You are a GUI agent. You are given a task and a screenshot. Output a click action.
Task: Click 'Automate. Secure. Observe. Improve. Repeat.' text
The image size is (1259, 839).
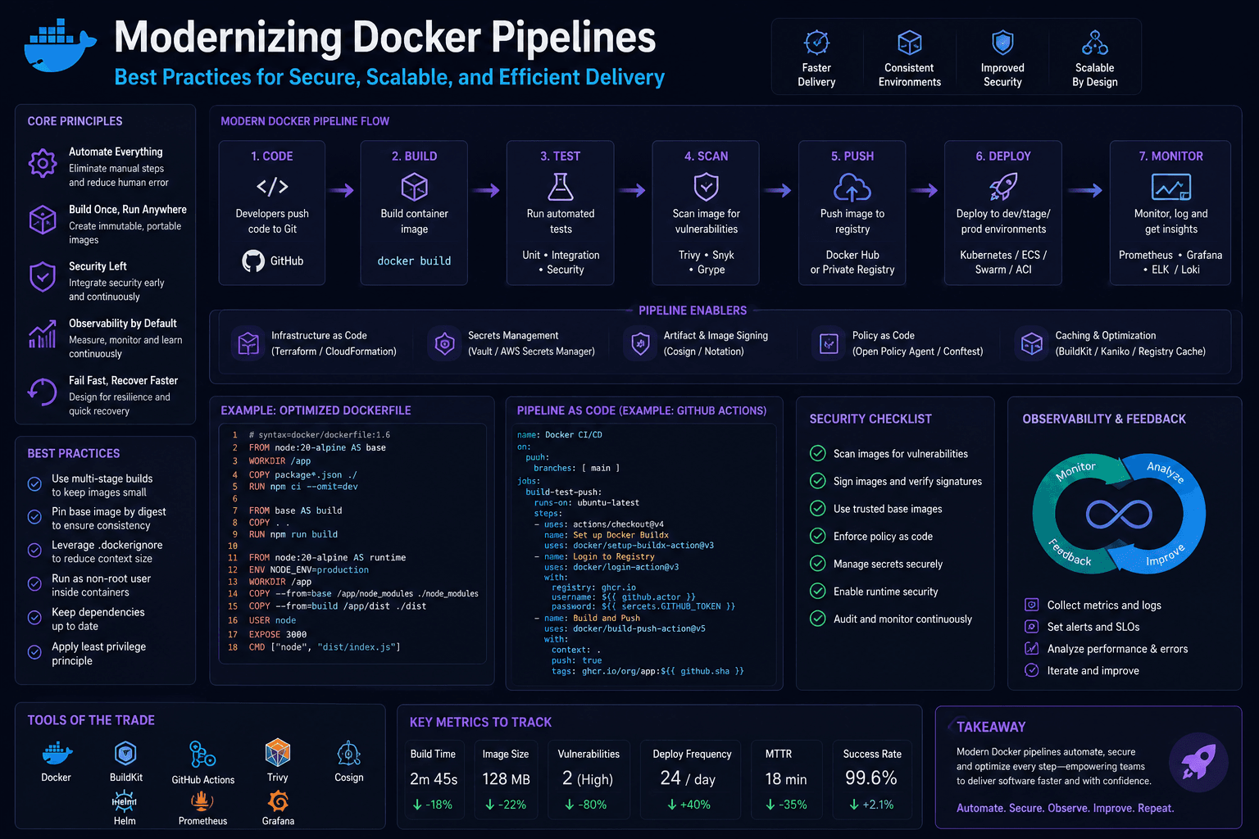click(x=1065, y=808)
